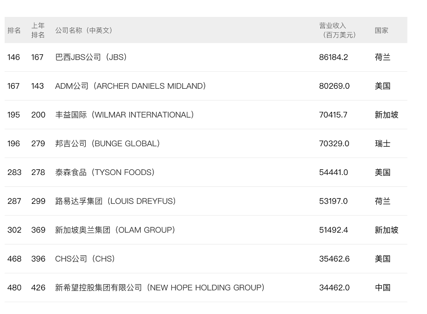Click revenue value 86184.2
The width and height of the screenshot is (427, 314).
[x=334, y=57]
